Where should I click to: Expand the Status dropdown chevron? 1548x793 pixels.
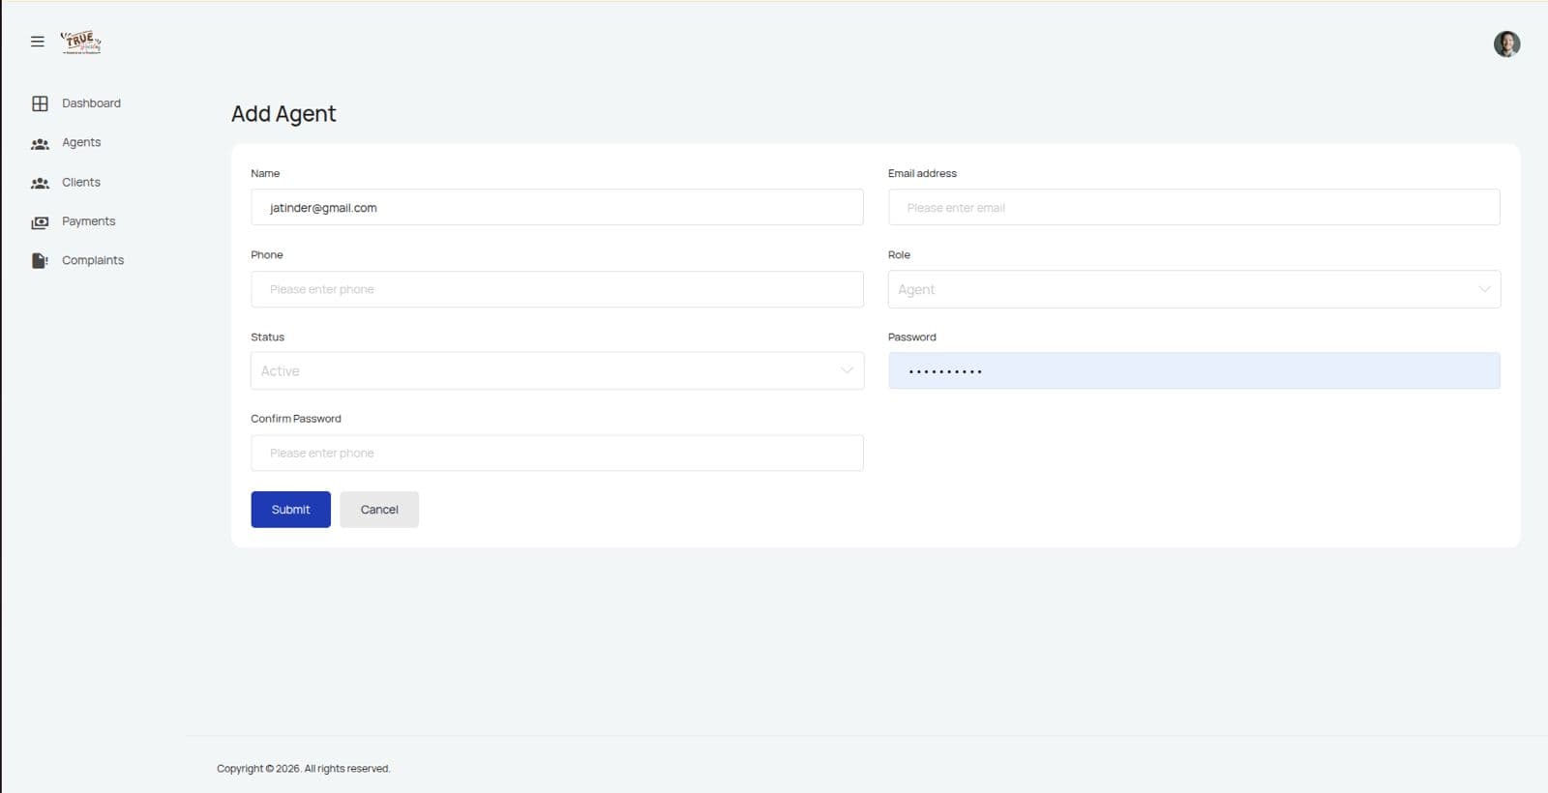(x=847, y=370)
